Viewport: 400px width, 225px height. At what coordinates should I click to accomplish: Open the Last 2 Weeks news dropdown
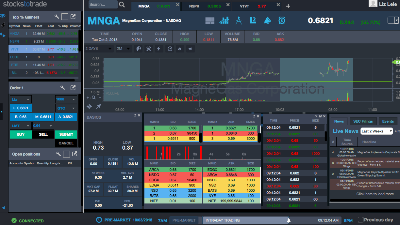[x=376, y=131]
